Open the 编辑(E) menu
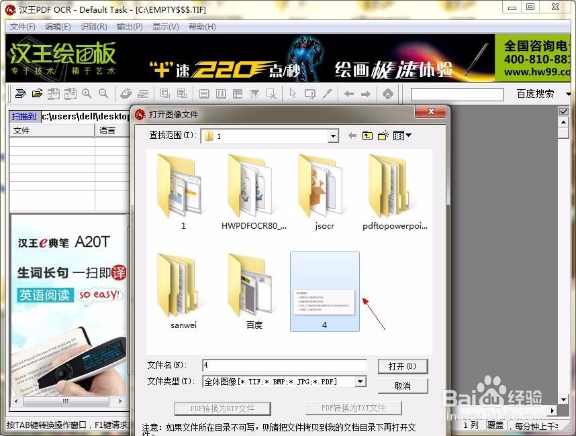The width and height of the screenshot is (576, 436). tap(58, 27)
